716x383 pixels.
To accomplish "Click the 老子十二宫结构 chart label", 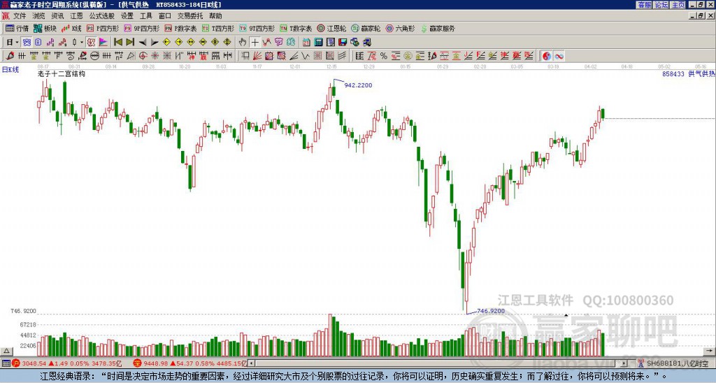I will [62, 73].
